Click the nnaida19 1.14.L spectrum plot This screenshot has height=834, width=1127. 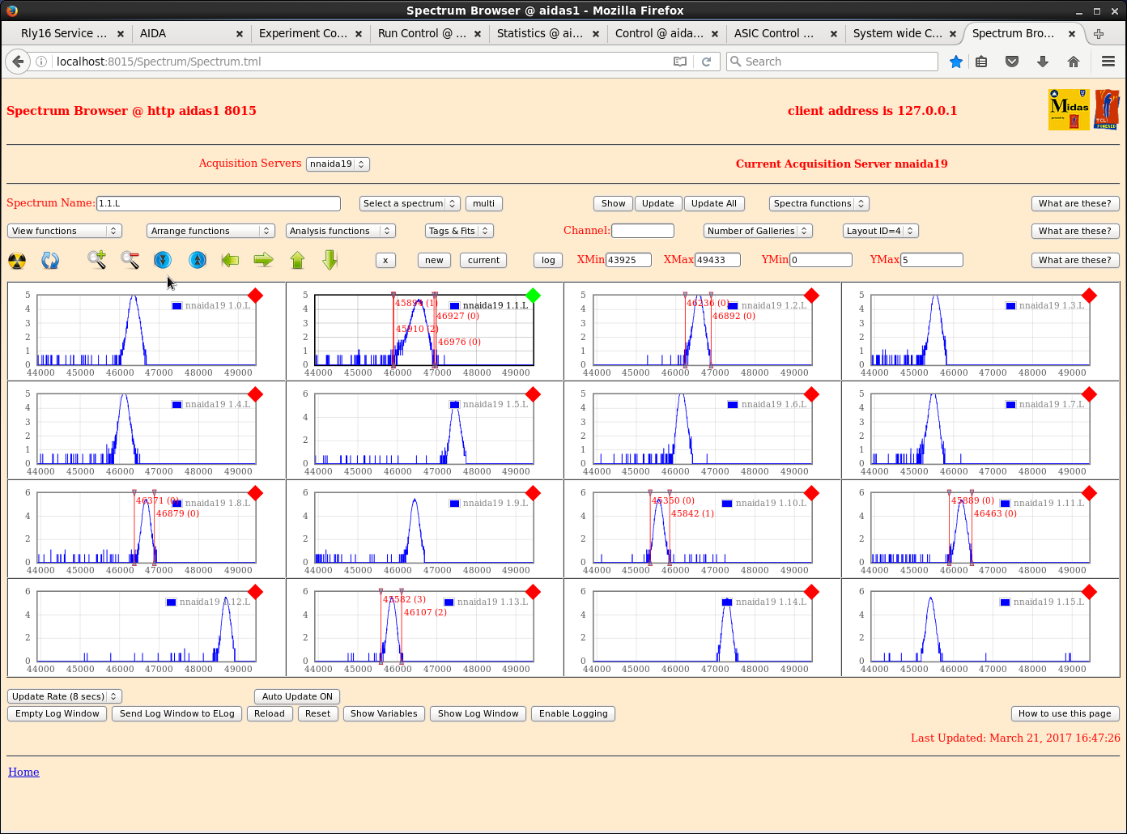tap(702, 628)
